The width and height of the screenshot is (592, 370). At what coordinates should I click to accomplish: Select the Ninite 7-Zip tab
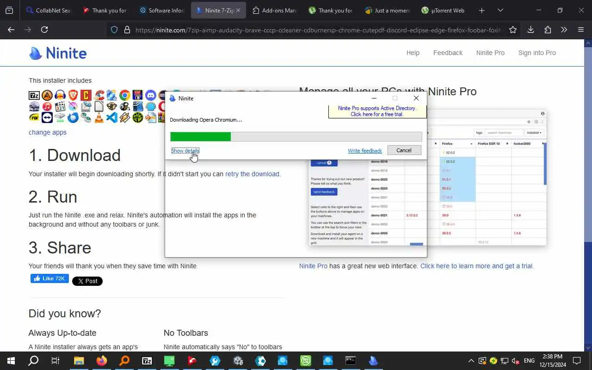218,10
